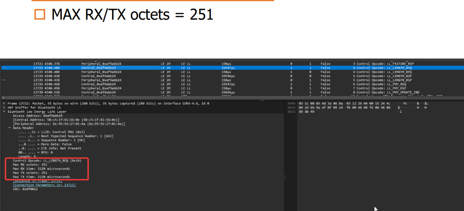Select the Max RX octets field

[30, 165]
